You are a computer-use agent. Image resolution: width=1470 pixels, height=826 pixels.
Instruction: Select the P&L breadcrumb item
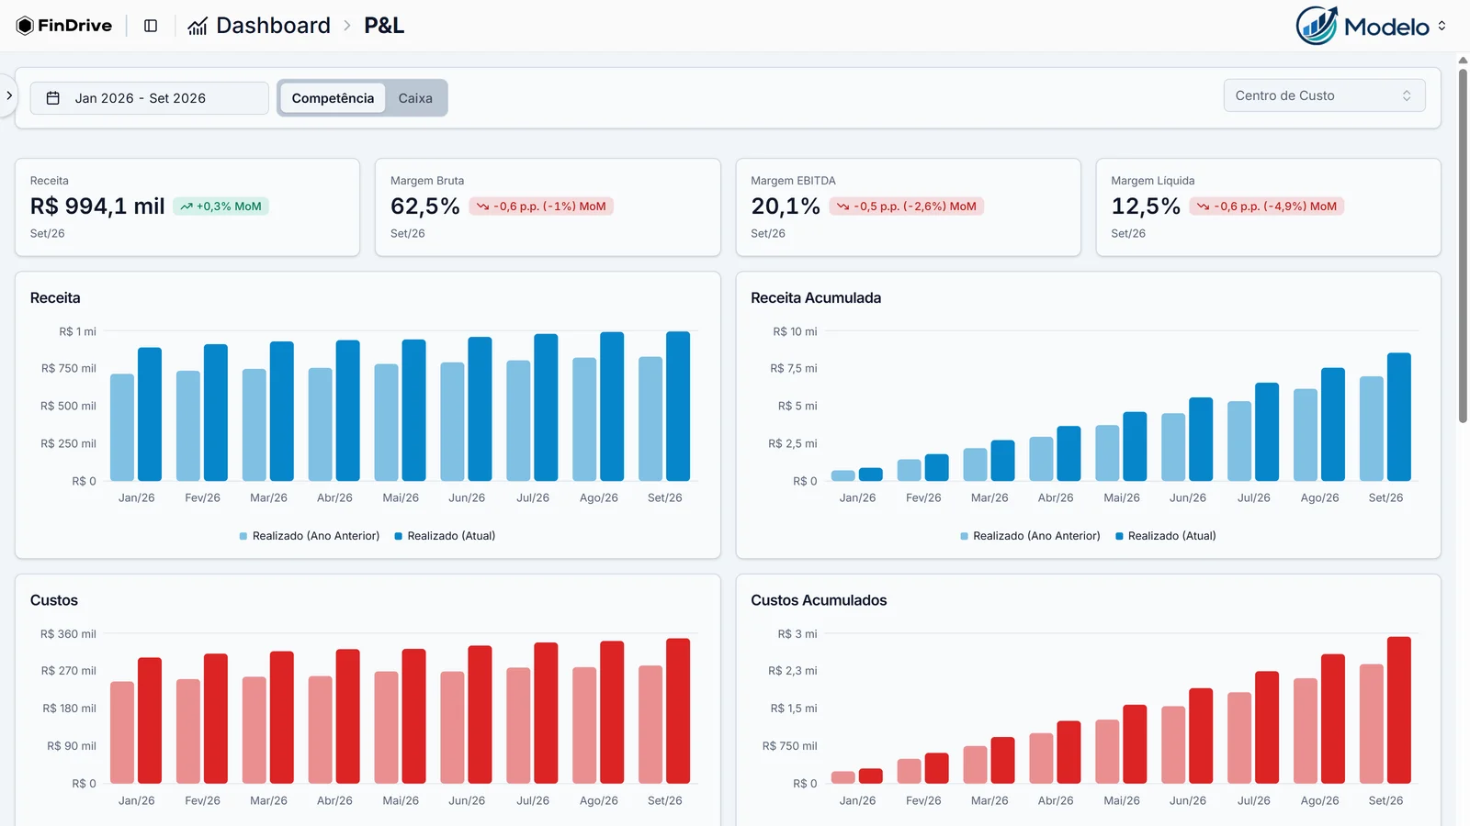pyautogui.click(x=384, y=26)
